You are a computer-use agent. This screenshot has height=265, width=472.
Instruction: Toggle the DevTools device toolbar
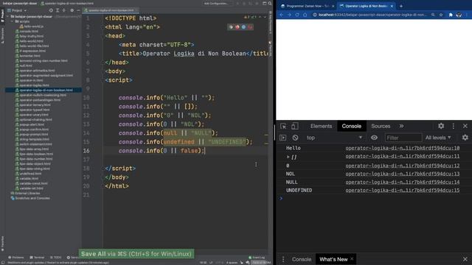tap(295, 126)
